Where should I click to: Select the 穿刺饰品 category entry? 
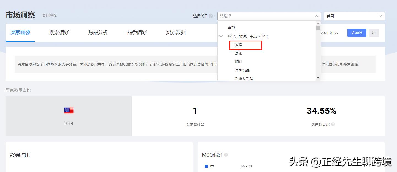pos(242,70)
